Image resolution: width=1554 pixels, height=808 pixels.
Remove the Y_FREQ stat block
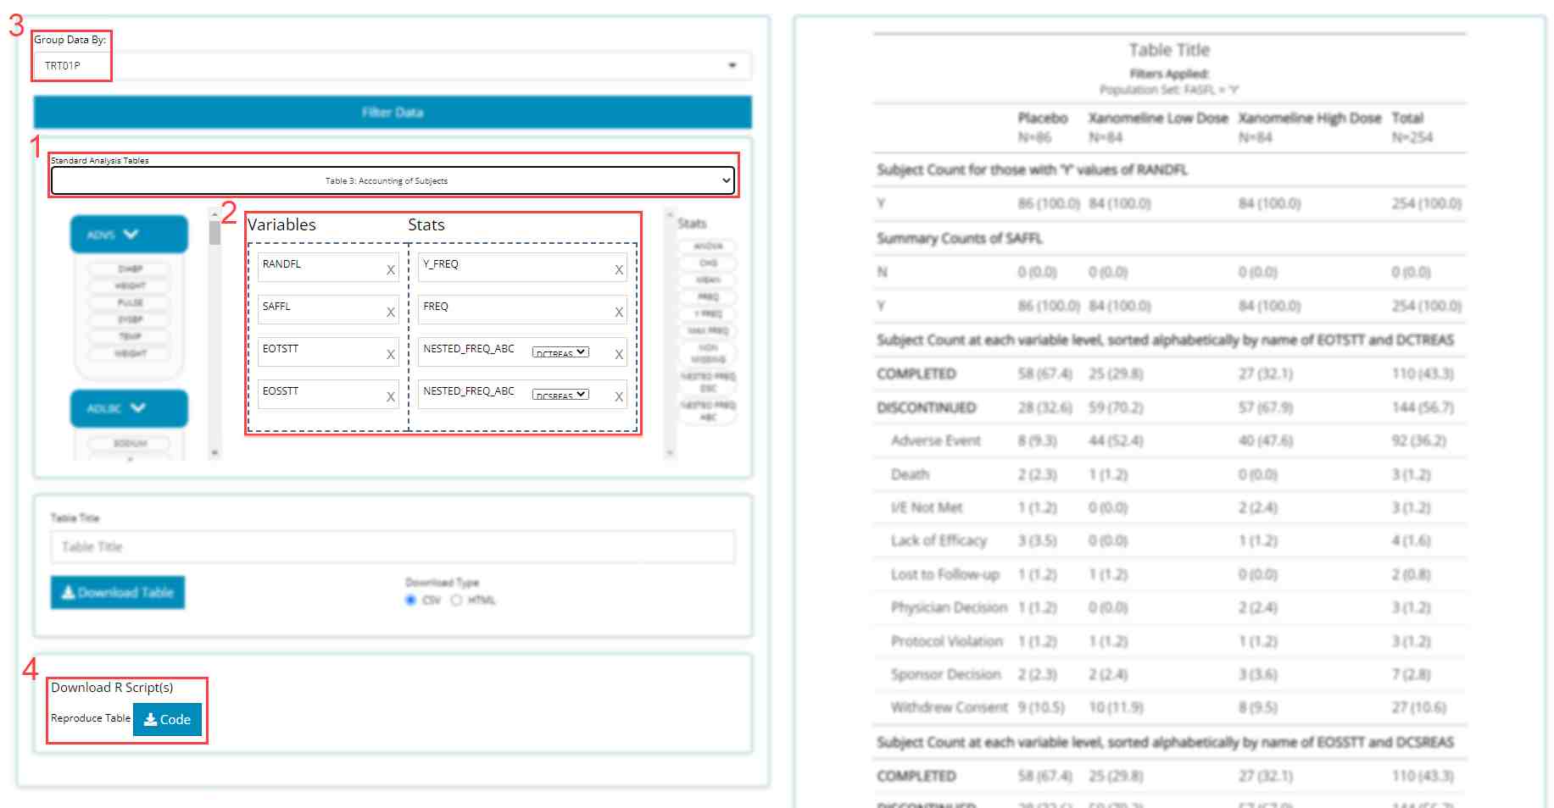pos(619,270)
